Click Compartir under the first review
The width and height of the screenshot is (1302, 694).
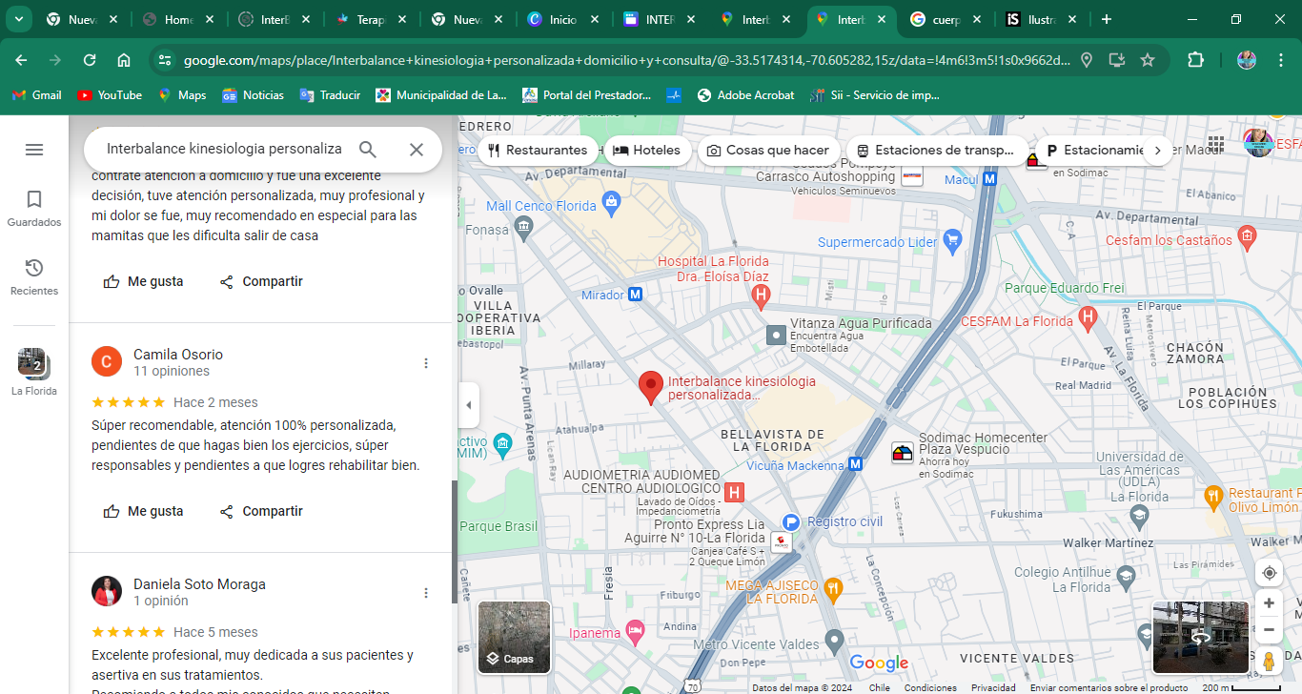[260, 281]
